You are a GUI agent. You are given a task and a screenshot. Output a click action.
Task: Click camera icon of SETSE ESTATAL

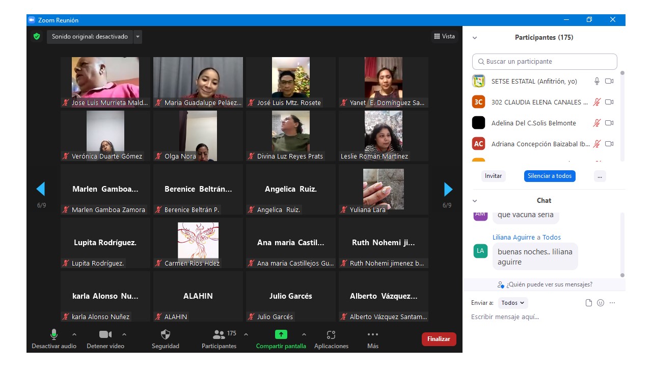tap(609, 81)
